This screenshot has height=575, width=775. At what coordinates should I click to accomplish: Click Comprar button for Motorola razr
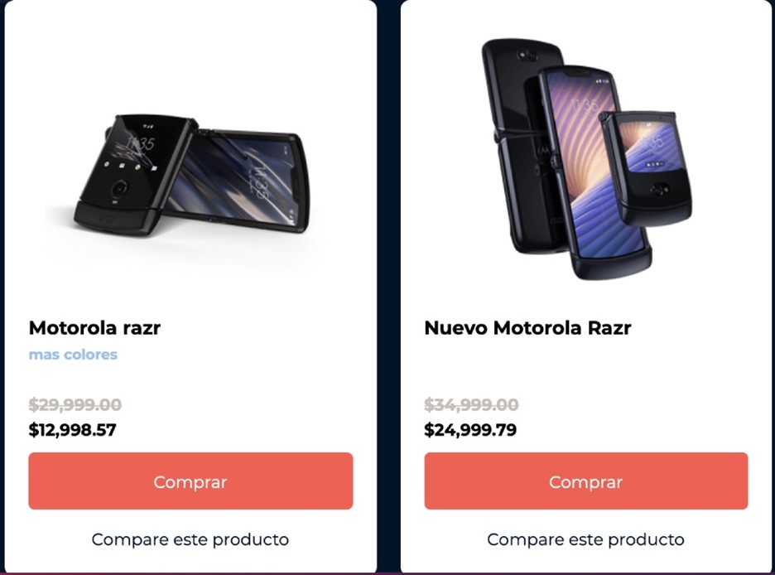[x=190, y=481]
